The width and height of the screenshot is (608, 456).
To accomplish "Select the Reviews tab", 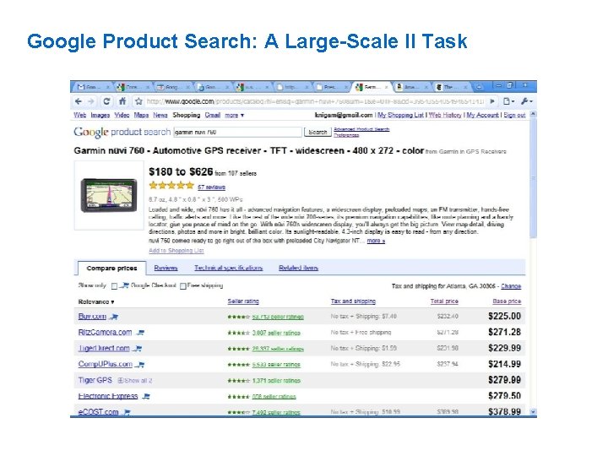I will click(x=166, y=268).
